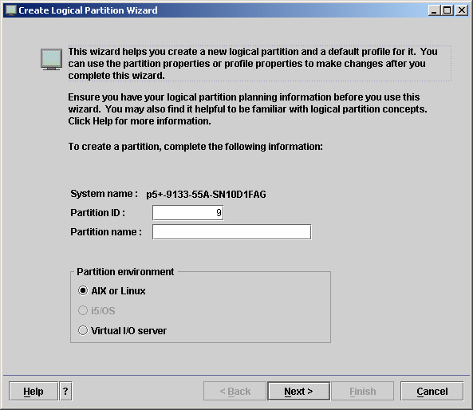Go to the previous step with Back
The width and height of the screenshot is (473, 410).
point(235,392)
